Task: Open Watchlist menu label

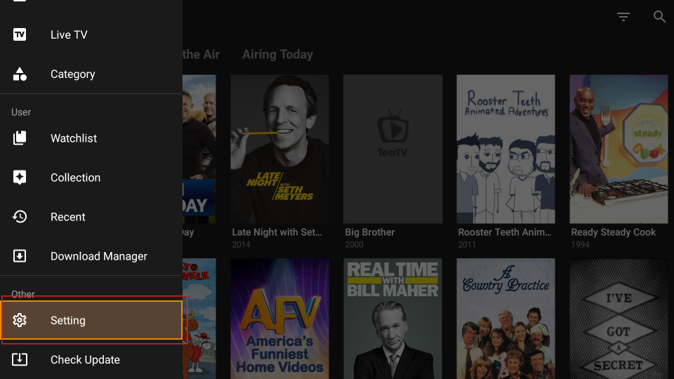Action: pos(74,138)
